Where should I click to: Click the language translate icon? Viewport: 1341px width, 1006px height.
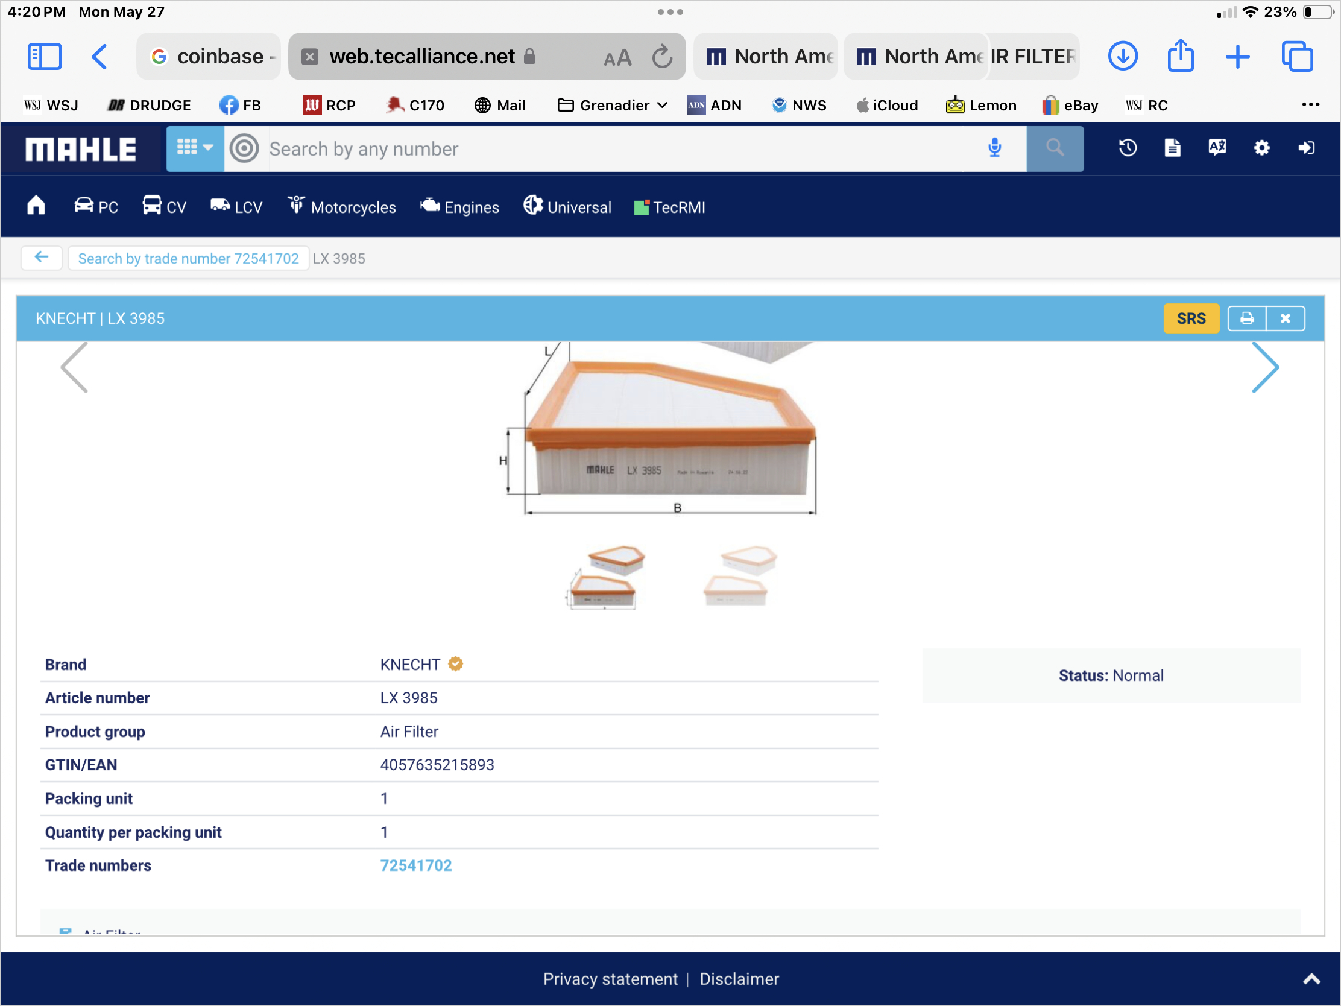[1217, 148]
